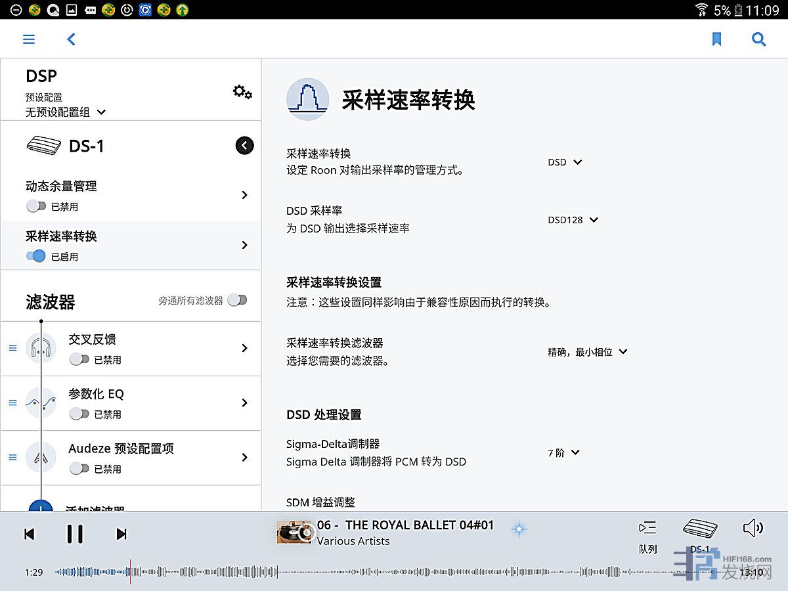
Task: Select the DS-1 zone button in player bar
Action: 700,535
